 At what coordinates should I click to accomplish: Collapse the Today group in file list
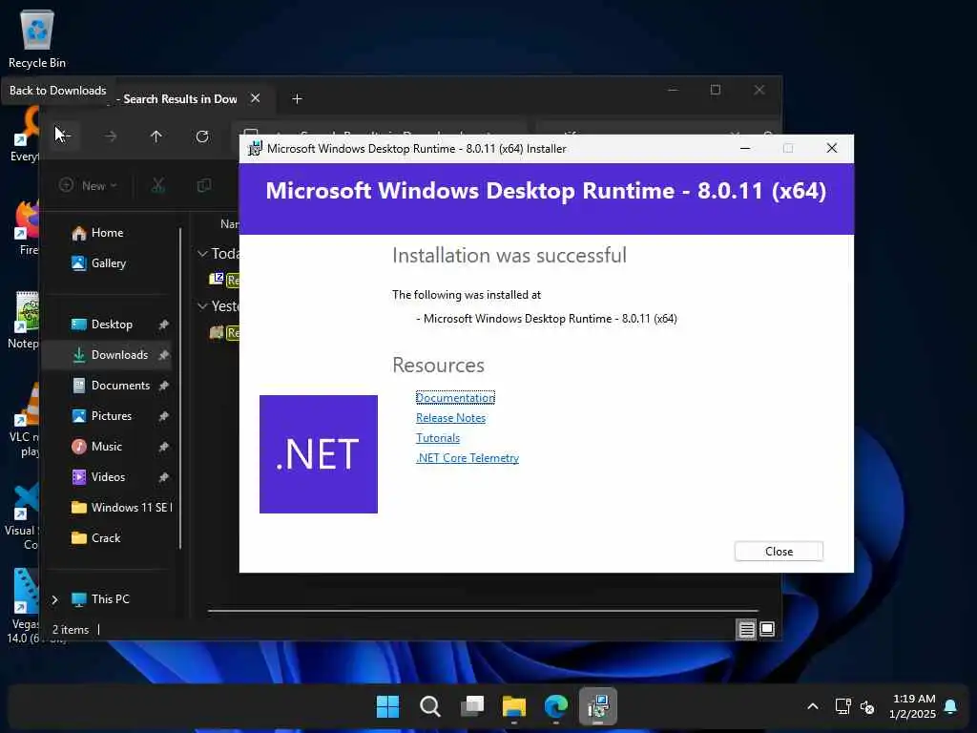202,254
